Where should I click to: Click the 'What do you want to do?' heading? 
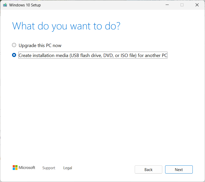66,26
